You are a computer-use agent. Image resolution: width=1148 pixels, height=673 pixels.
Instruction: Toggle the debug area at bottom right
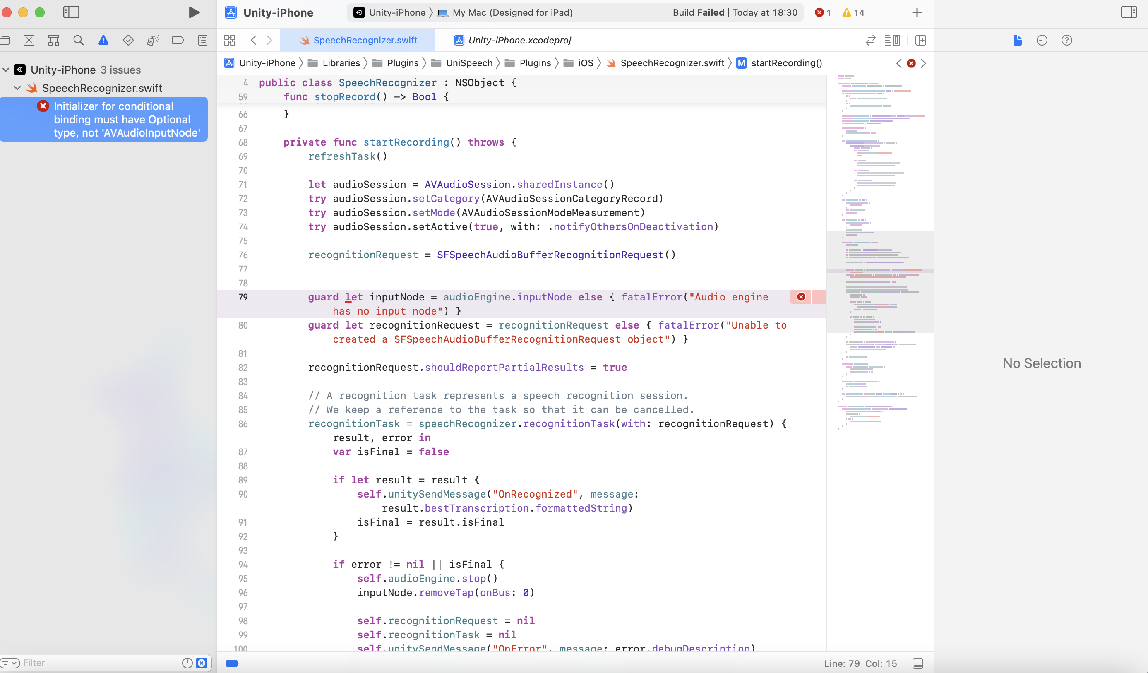[x=918, y=663]
